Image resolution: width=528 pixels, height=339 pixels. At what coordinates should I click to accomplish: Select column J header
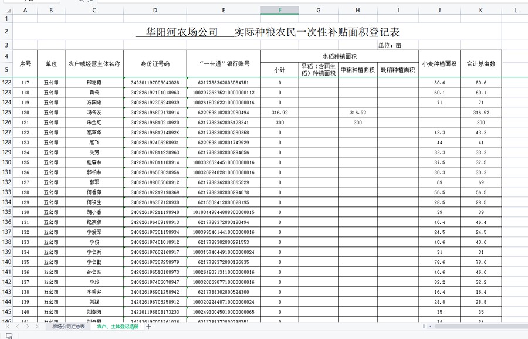point(439,11)
